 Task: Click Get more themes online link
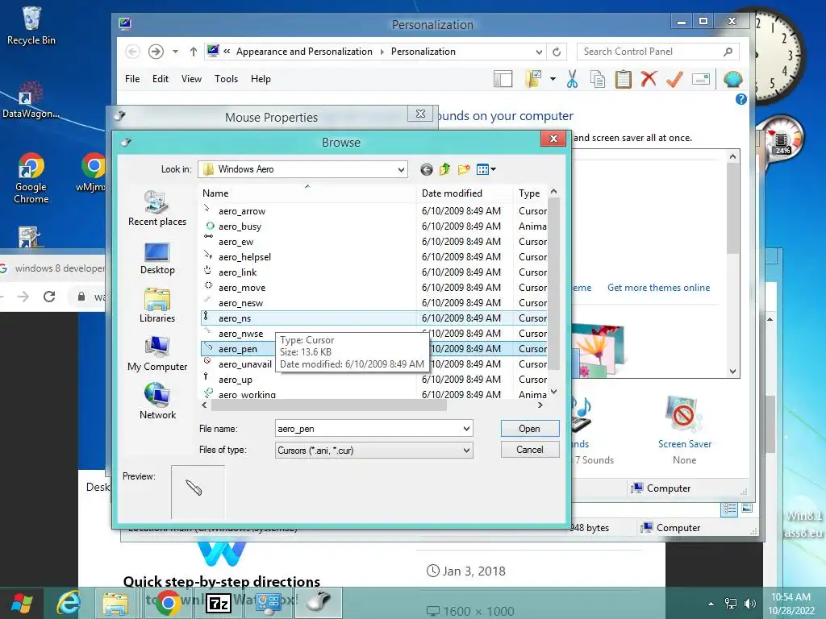(658, 288)
